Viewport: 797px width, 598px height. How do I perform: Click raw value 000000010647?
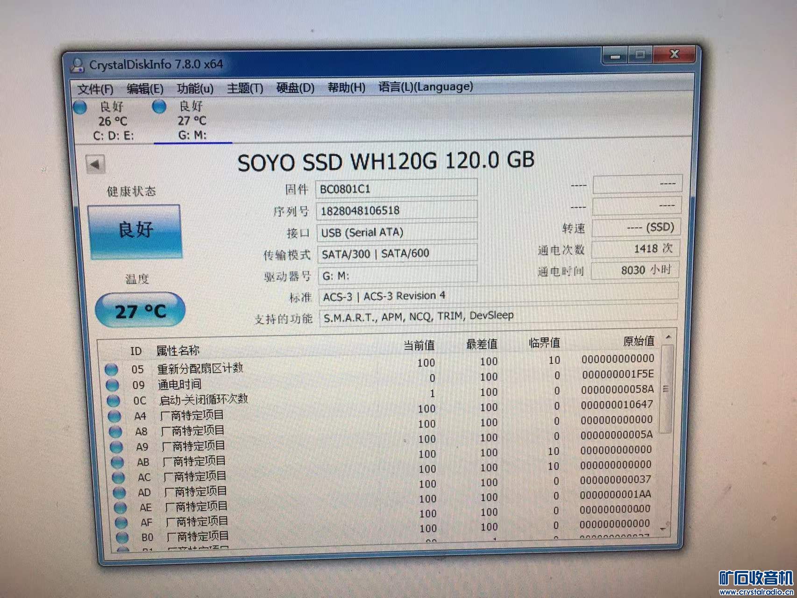pos(617,405)
